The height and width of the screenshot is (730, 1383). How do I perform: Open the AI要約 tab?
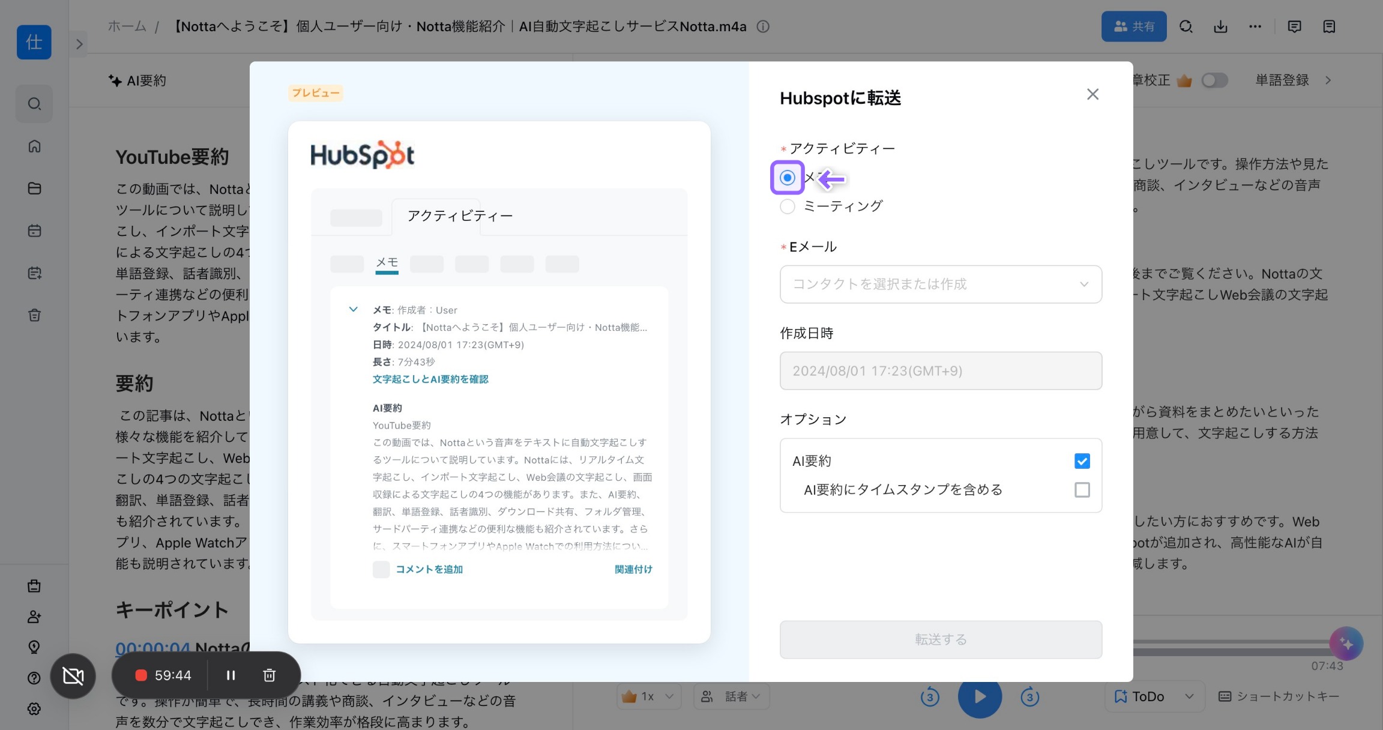(x=137, y=80)
